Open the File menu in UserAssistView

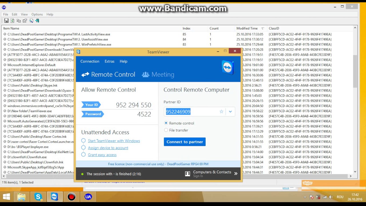(x=6, y=14)
